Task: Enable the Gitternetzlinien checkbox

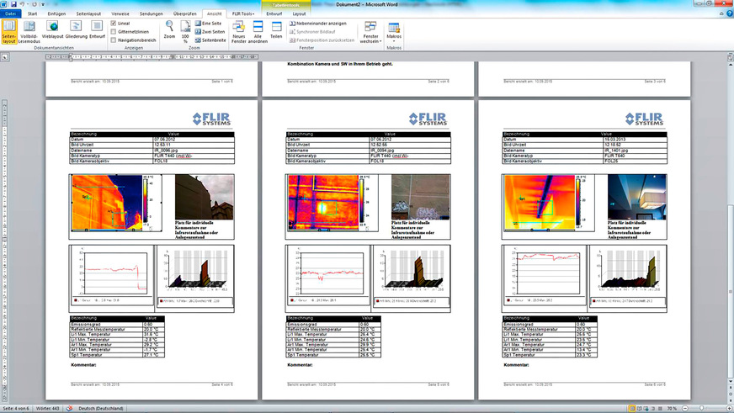Action: coord(114,31)
